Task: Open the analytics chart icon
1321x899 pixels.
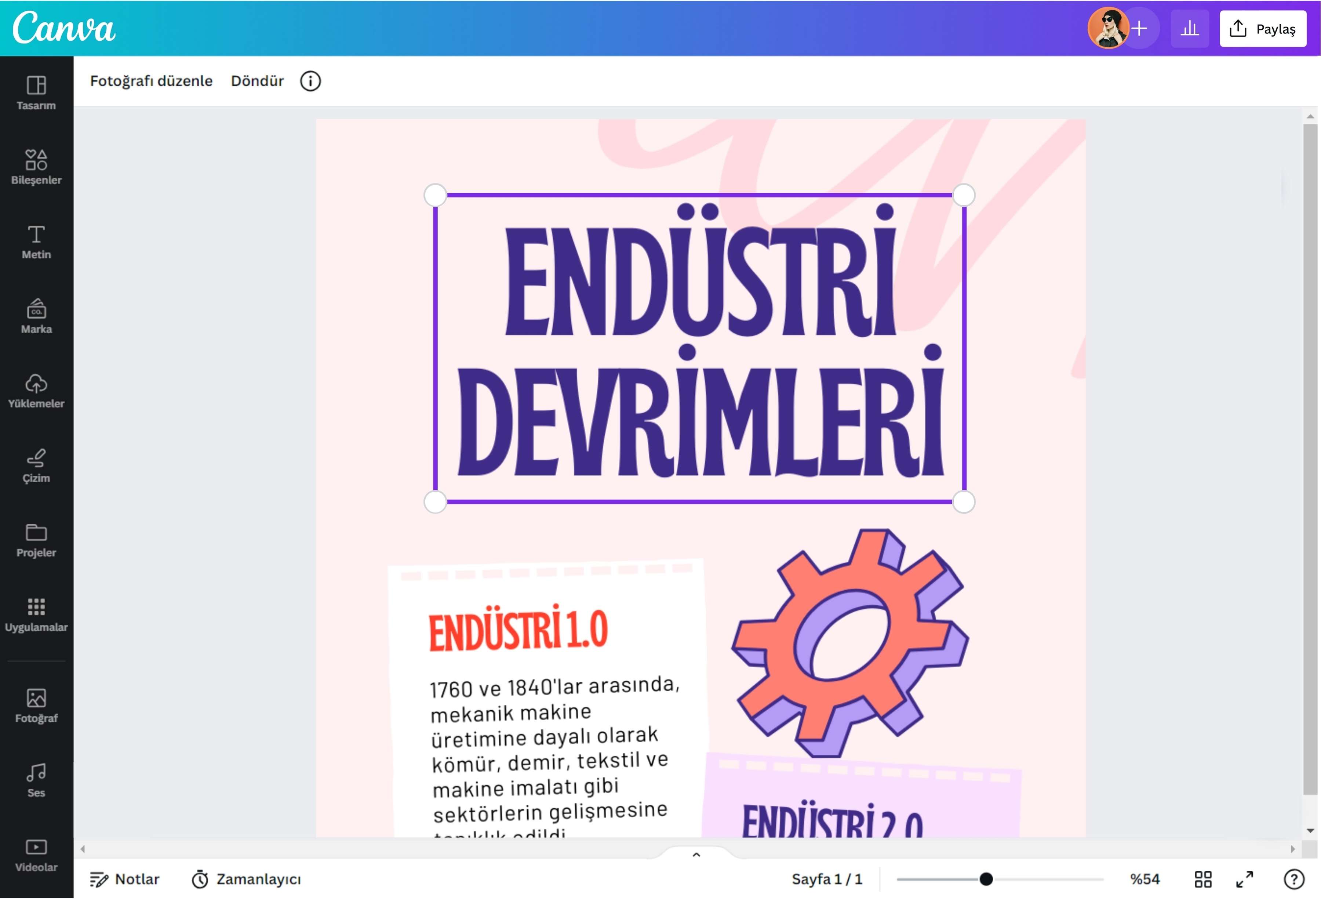Action: coord(1190,28)
